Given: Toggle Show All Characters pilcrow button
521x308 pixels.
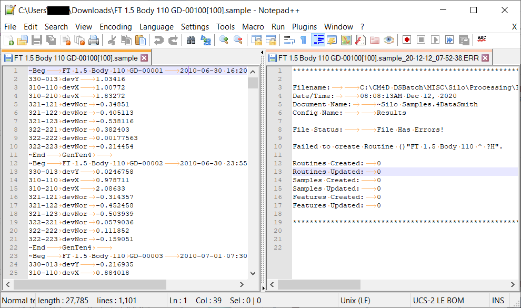Looking at the screenshot, I should (x=303, y=40).
